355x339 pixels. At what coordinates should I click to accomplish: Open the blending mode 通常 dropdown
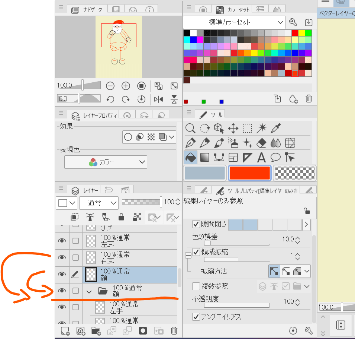tap(99, 203)
